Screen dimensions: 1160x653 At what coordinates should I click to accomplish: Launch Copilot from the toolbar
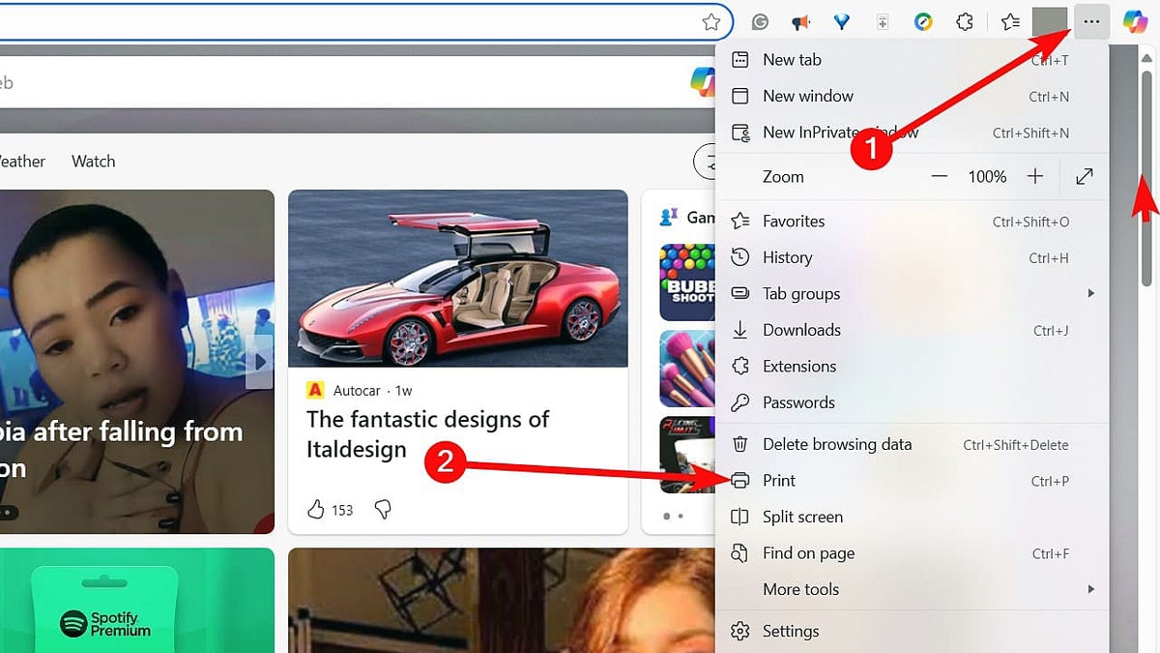pyautogui.click(x=1134, y=21)
